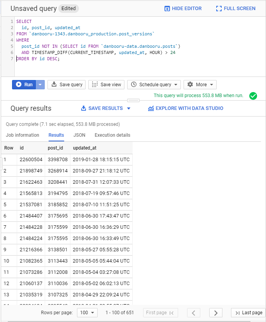
Task: Go to the last page of results
Action: (248, 312)
